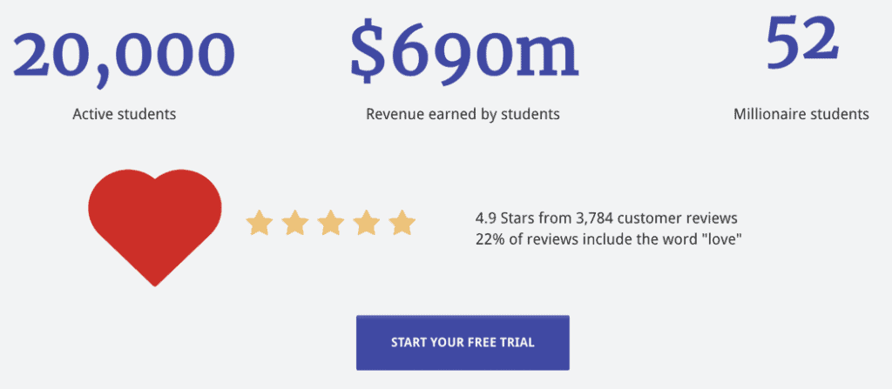Click the 4.9 Stars customer reviews text

[606, 218]
